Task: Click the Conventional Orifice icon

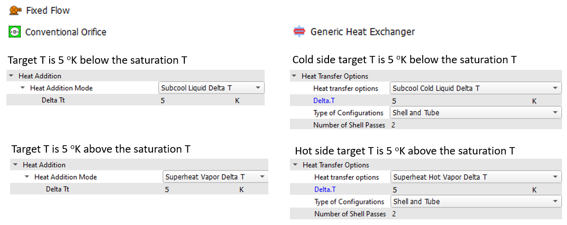Action: [x=15, y=32]
